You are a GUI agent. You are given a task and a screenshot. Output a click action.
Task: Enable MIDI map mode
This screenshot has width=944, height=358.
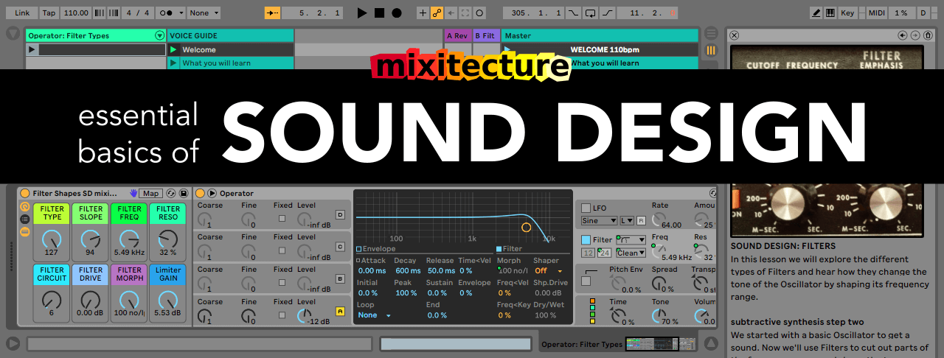[877, 13]
